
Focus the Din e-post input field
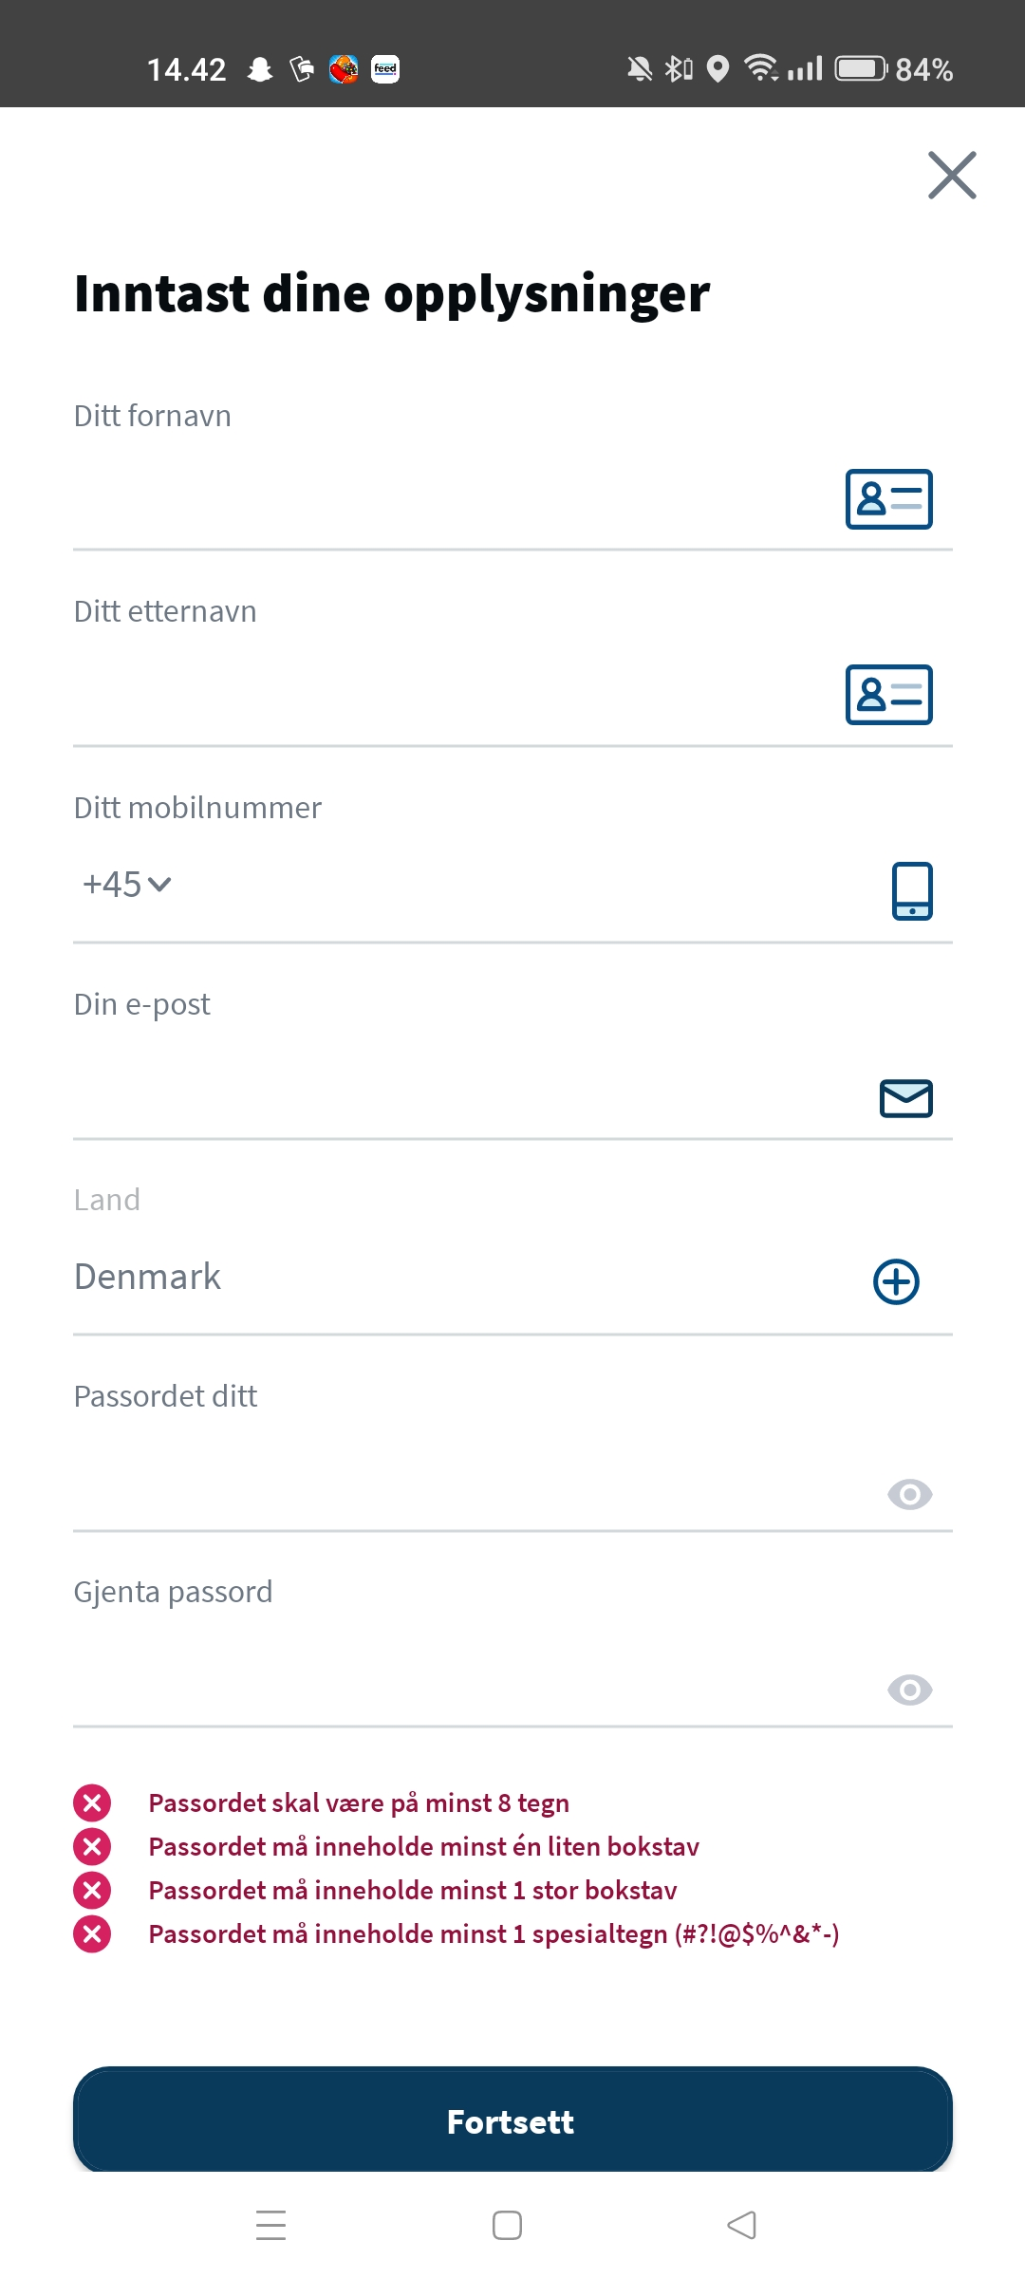pyautogui.click(x=456, y=1096)
